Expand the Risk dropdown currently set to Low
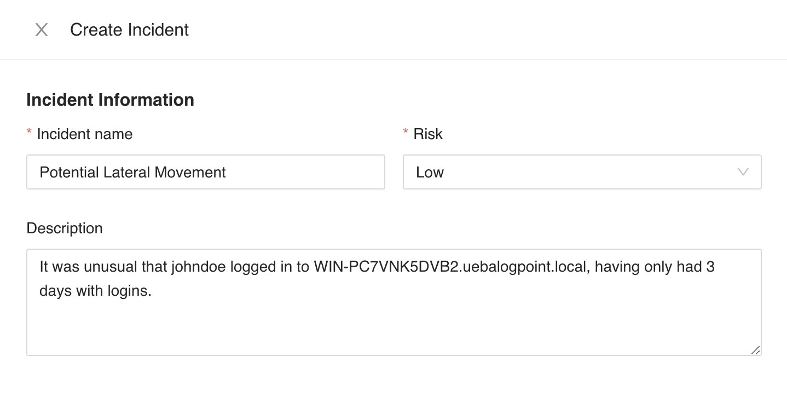Image resolution: width=787 pixels, height=402 pixels. tap(582, 172)
